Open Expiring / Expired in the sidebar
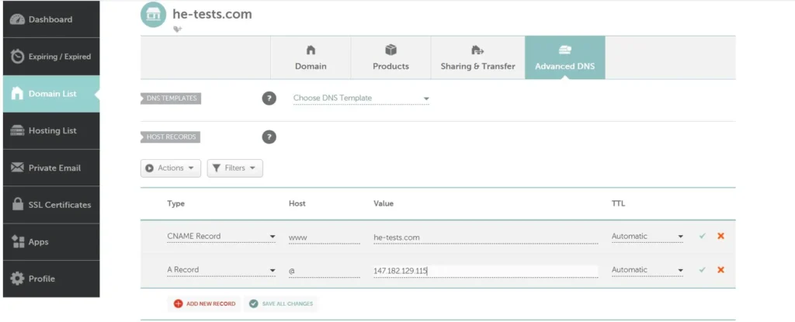The image size is (795, 322). [x=51, y=57]
